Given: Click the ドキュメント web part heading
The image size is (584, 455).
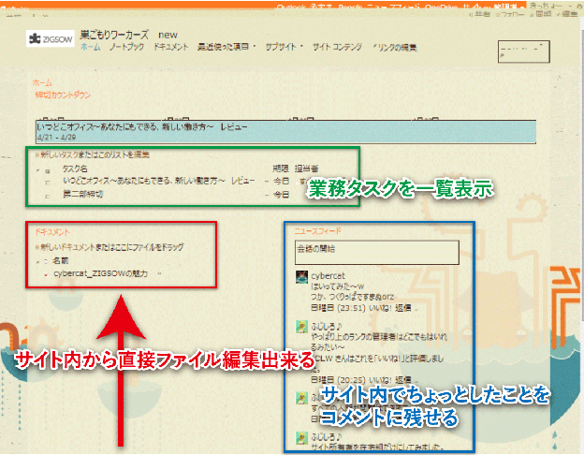Looking at the screenshot, I should (52, 232).
